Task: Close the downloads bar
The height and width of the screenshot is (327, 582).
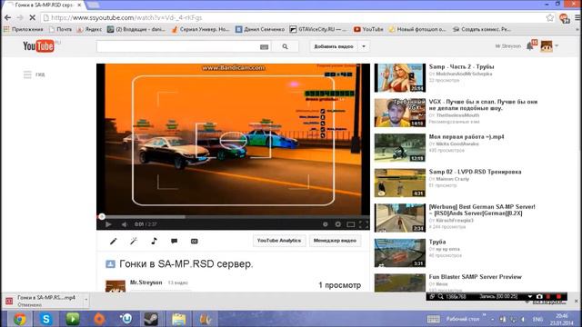Action: (576, 301)
